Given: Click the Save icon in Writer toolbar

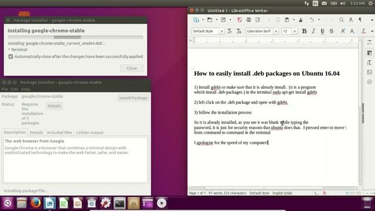Looking at the screenshot, I should point(223,20).
